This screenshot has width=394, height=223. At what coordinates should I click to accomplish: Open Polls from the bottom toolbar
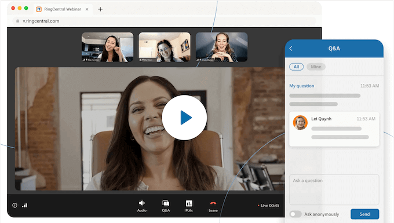pyautogui.click(x=189, y=206)
